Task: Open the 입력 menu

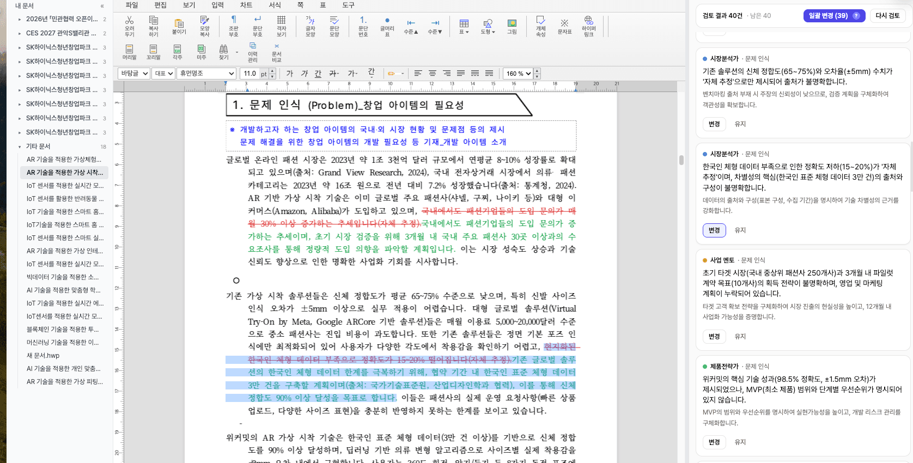Action: [218, 5]
